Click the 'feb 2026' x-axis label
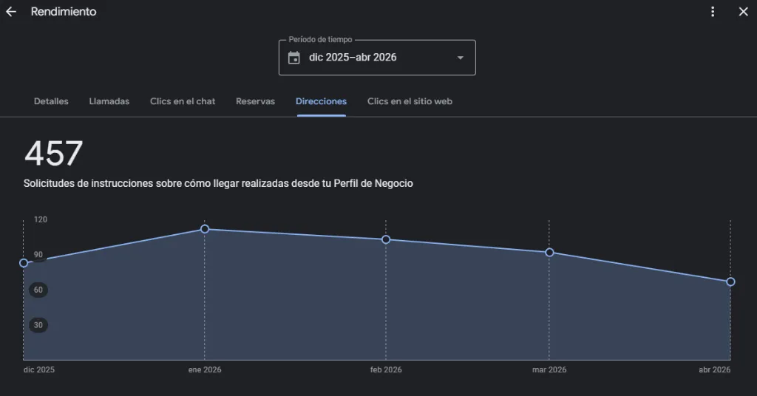The height and width of the screenshot is (396, 757). pyautogui.click(x=386, y=370)
